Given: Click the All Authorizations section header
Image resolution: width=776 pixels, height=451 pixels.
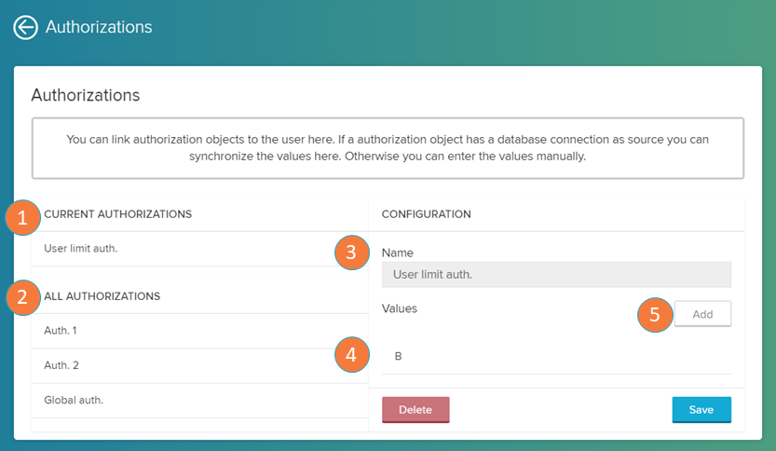Looking at the screenshot, I should (x=102, y=296).
